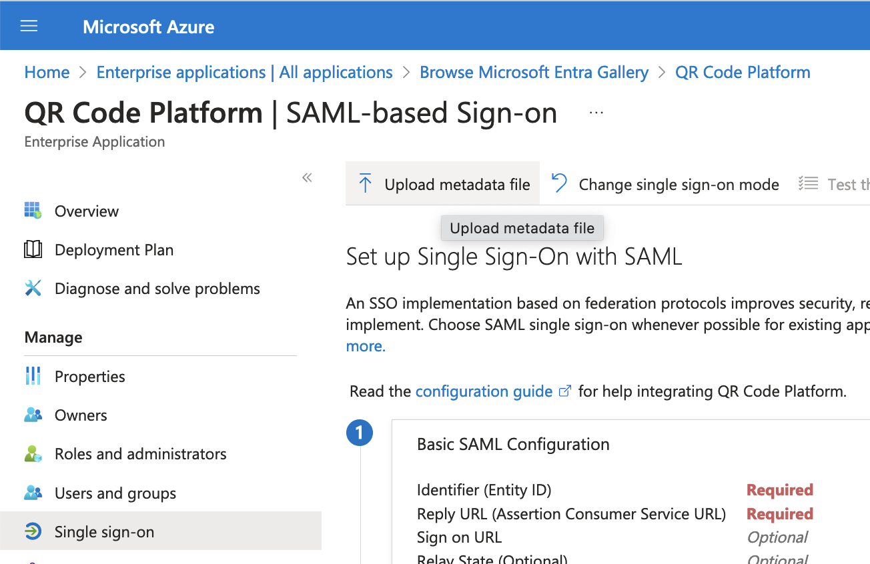
Task: Click Optional next to Sign on URL
Action: [x=777, y=537]
